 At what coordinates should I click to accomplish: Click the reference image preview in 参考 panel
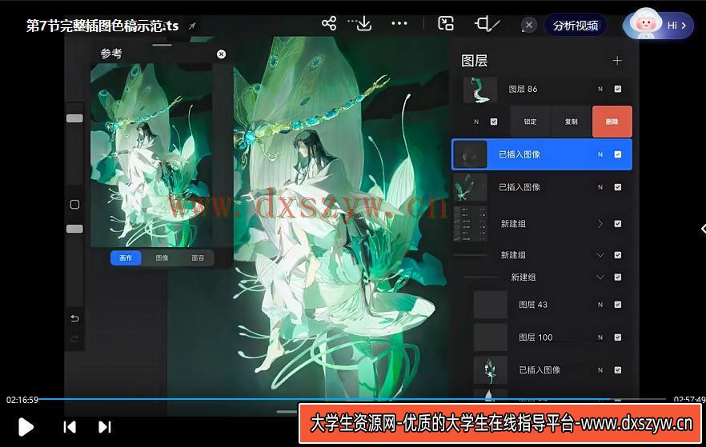[152, 155]
